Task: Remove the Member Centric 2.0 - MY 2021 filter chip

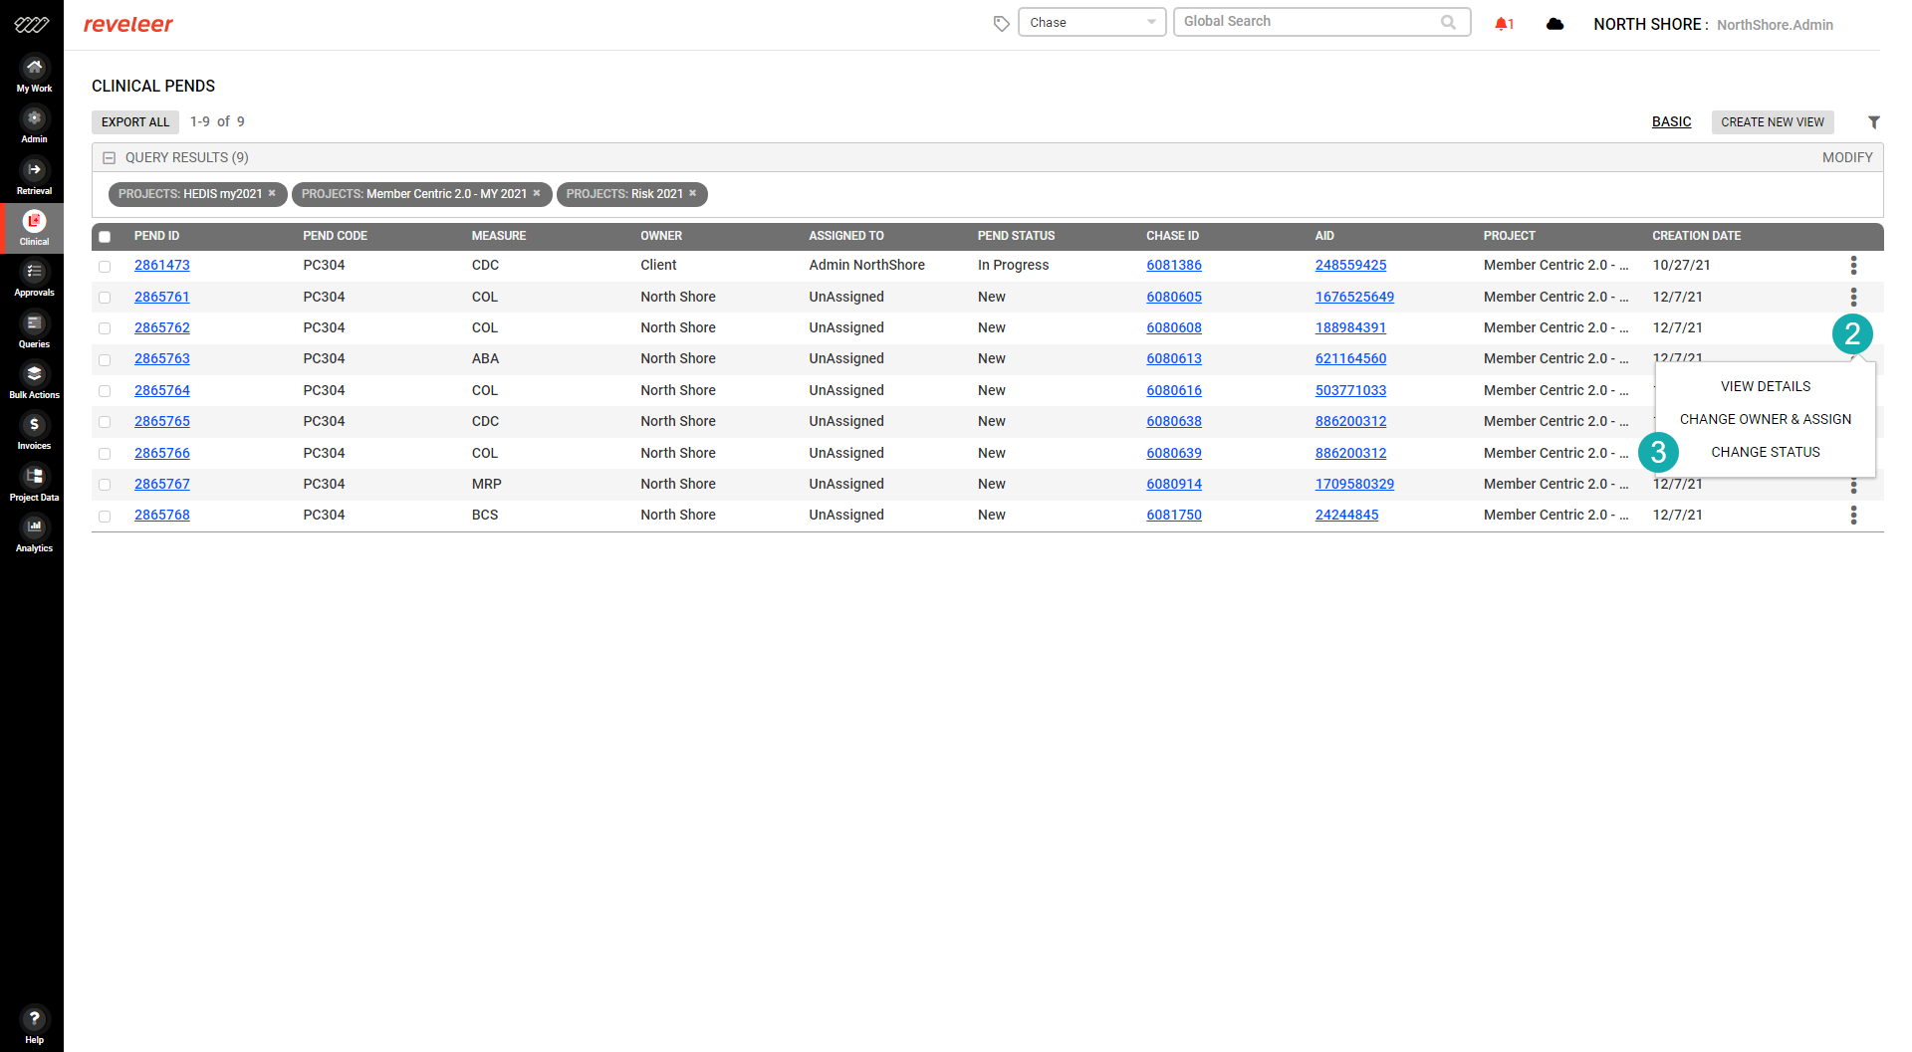Action: point(537,193)
